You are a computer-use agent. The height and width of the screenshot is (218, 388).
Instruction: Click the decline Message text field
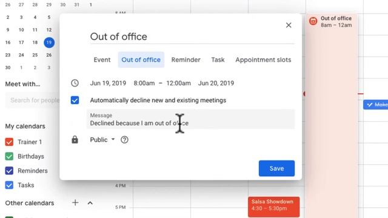[x=190, y=119]
